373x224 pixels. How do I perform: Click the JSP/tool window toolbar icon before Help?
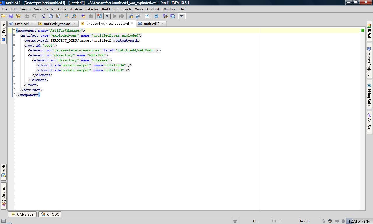[x=147, y=16]
